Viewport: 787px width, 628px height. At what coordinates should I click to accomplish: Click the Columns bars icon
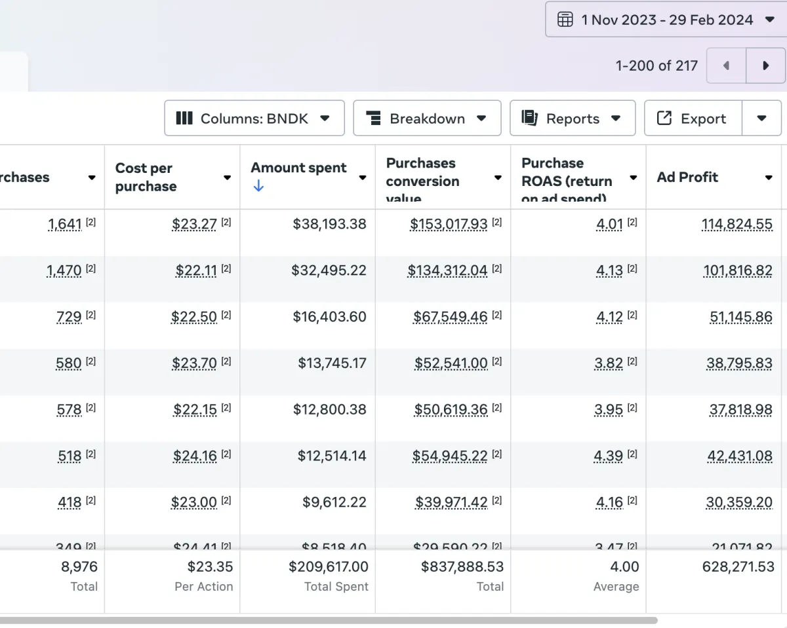tap(184, 119)
